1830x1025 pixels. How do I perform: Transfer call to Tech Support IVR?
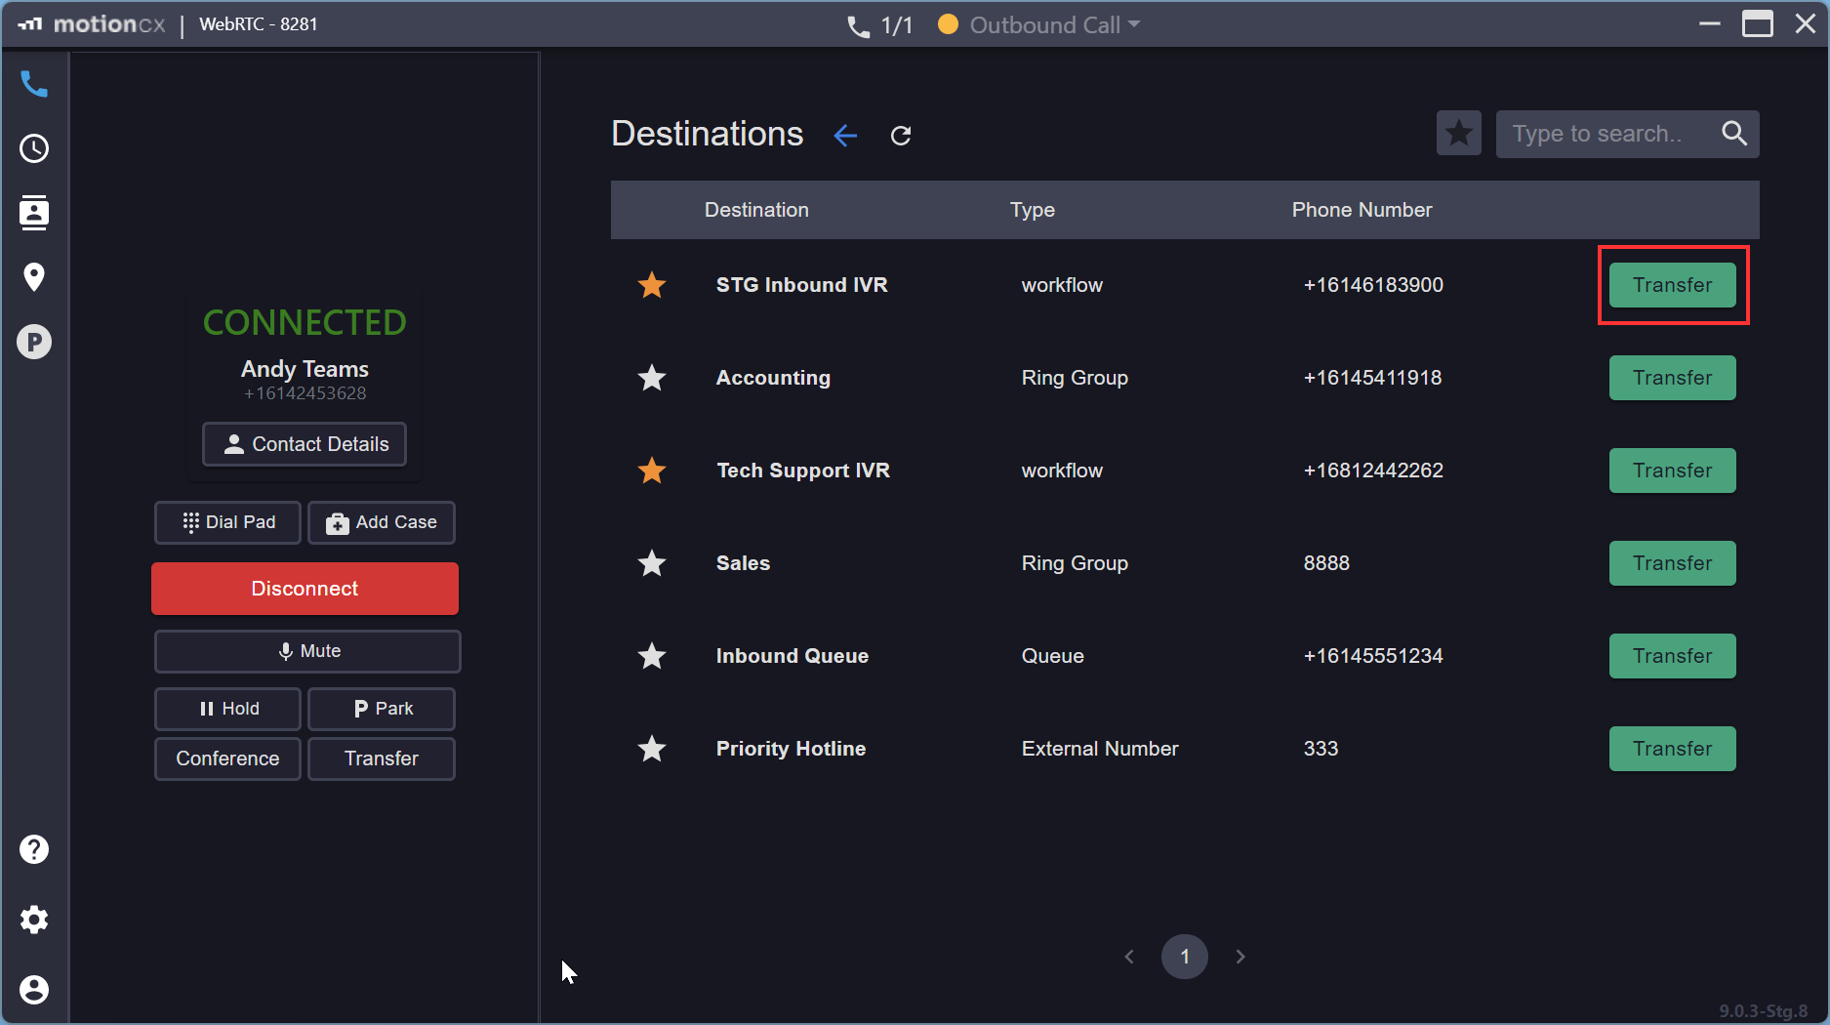(x=1672, y=471)
